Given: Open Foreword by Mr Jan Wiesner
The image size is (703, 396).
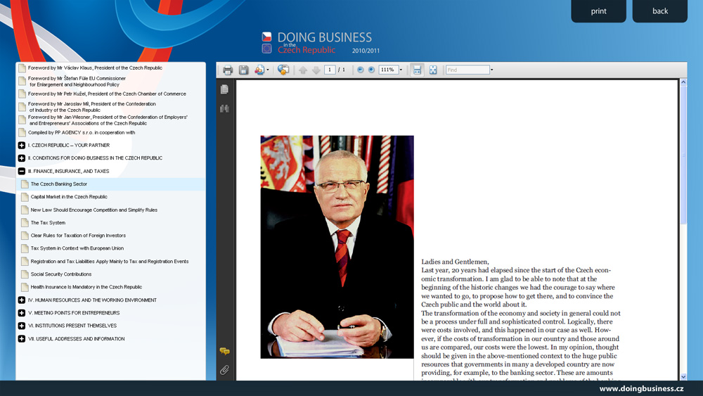Looking at the screenshot, I should point(108,120).
